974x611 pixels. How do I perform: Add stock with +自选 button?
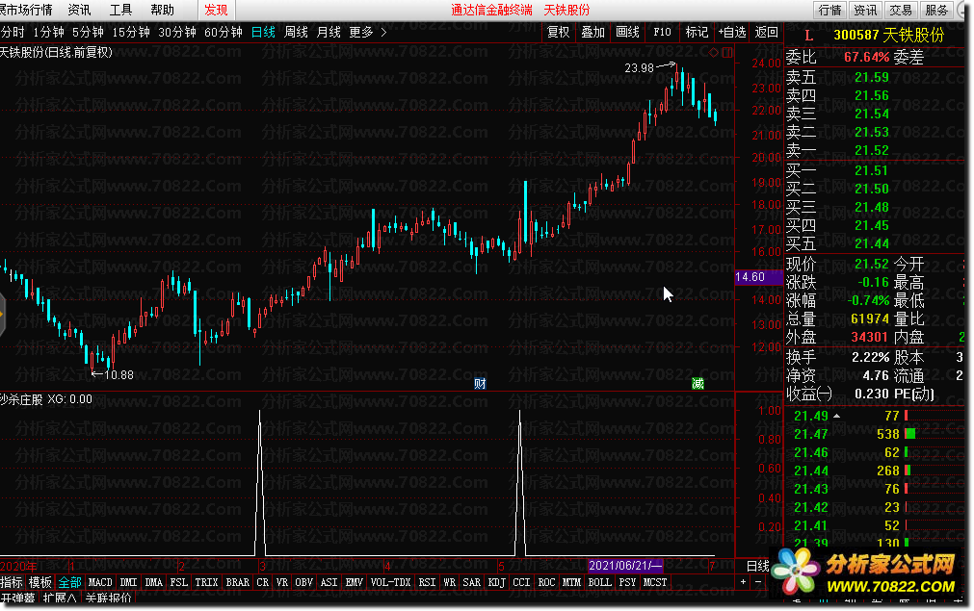pyautogui.click(x=732, y=33)
